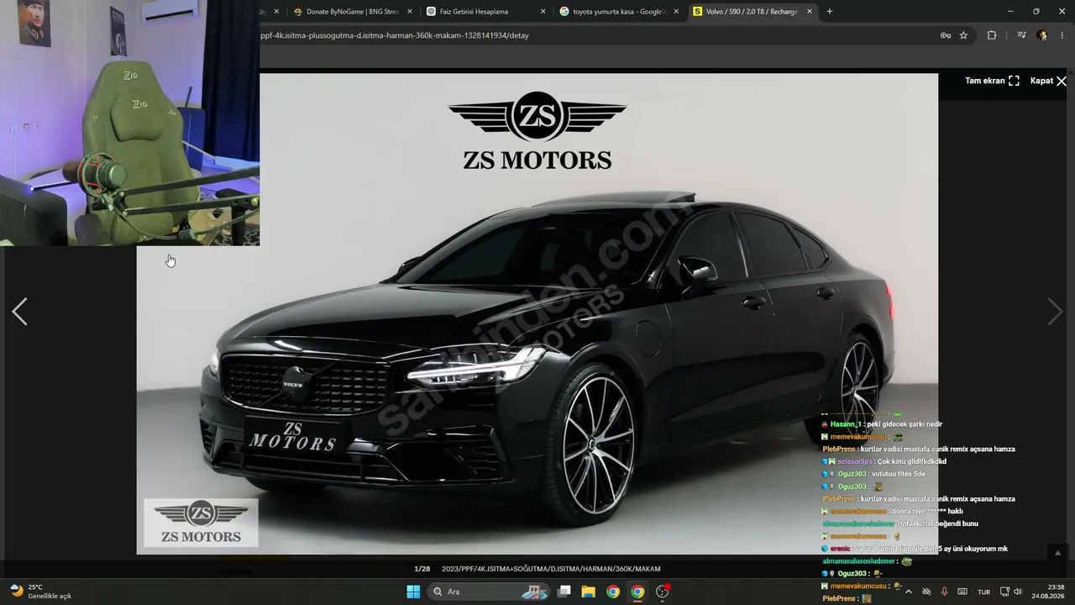Open the Chrome extensions puzzle icon

point(992,35)
